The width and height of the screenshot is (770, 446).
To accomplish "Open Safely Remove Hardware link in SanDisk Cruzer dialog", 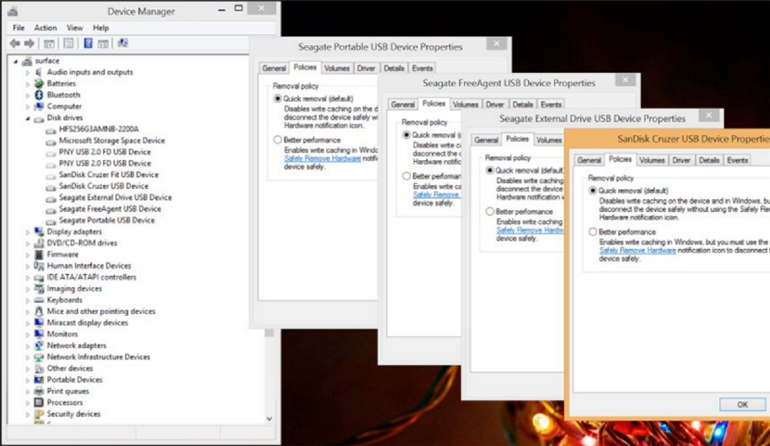I will tap(638, 251).
